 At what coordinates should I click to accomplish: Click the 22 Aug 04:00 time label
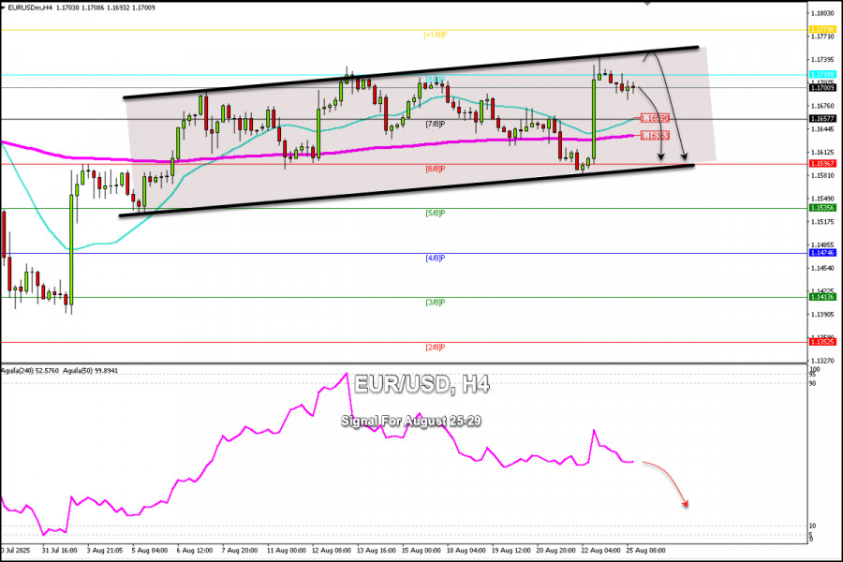601,551
